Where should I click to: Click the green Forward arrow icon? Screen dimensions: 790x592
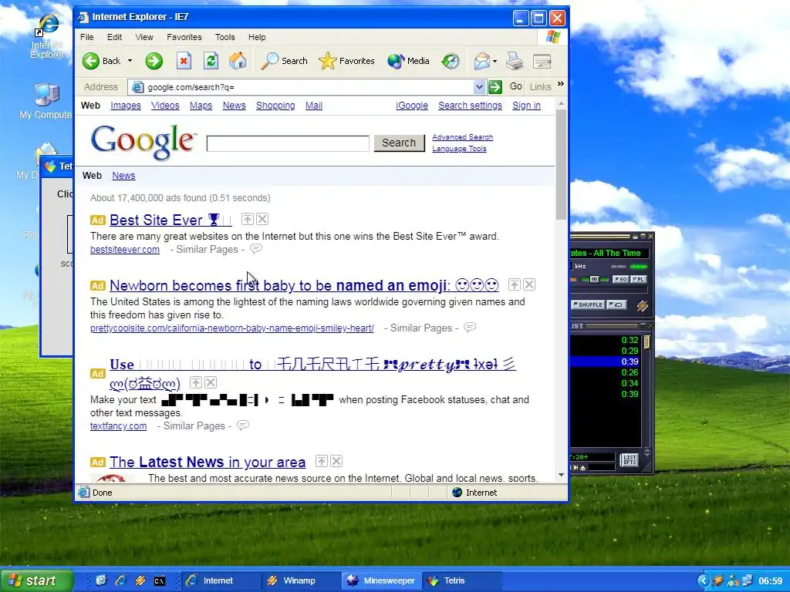pyautogui.click(x=154, y=61)
